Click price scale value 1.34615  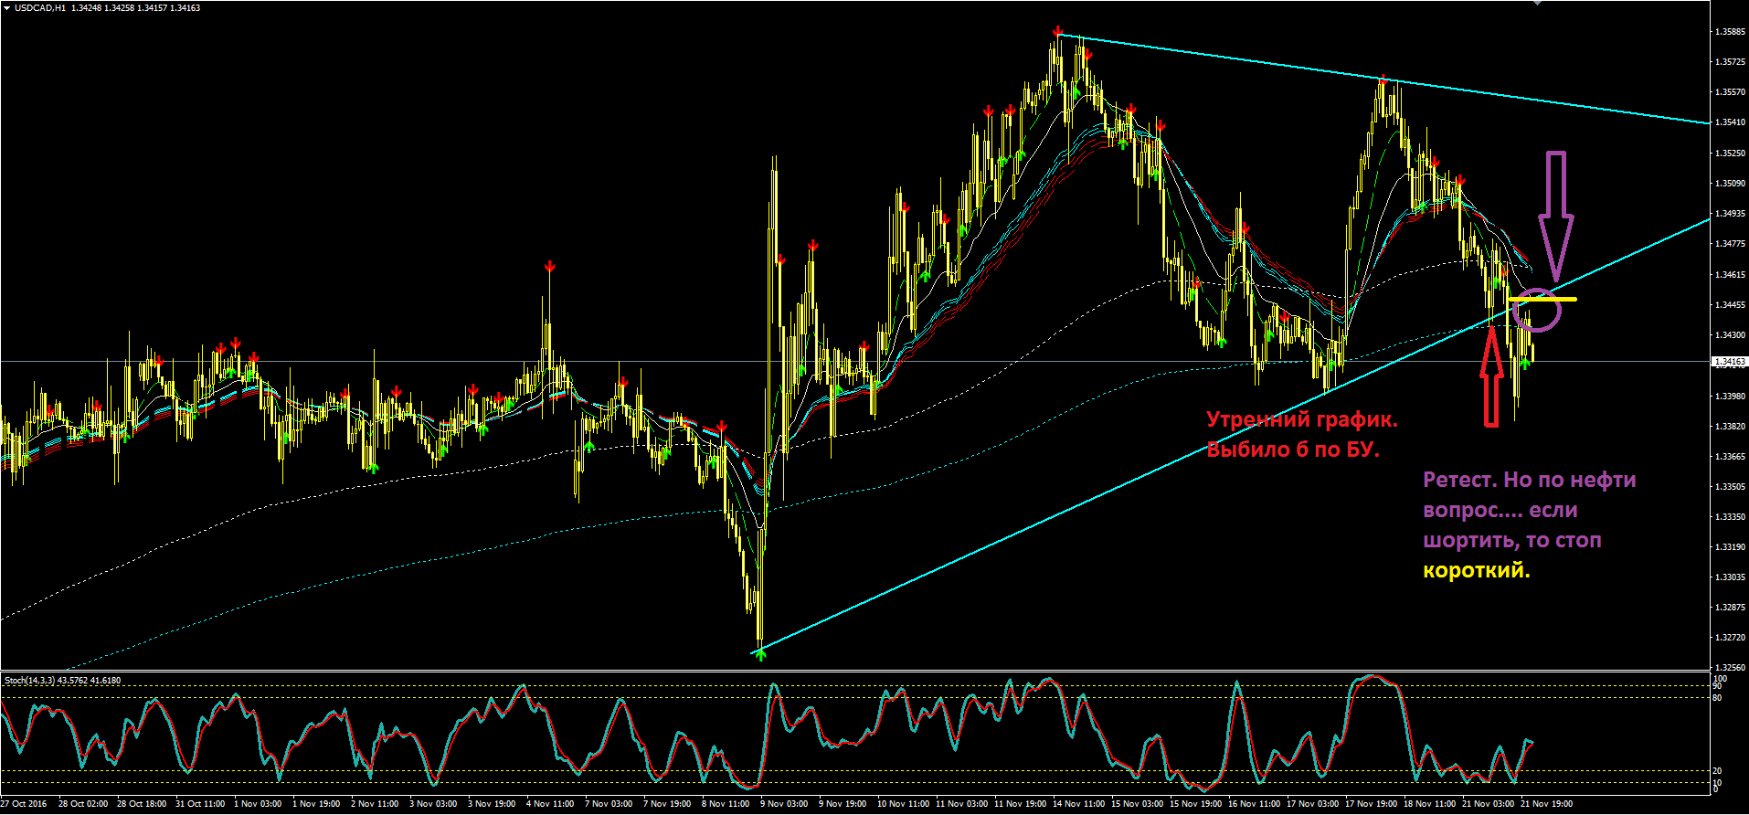(x=1729, y=275)
